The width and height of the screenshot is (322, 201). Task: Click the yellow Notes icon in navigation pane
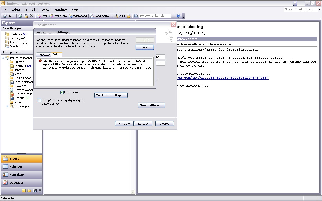(x=24, y=191)
